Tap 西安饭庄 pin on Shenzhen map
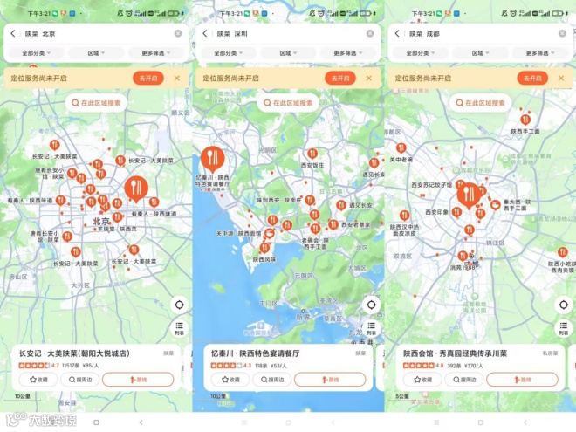Viewport: 576px width, 432px height. pos(312,154)
